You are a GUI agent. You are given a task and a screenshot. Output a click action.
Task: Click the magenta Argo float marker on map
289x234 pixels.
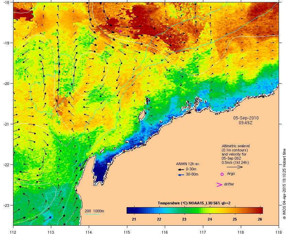point(120,31)
